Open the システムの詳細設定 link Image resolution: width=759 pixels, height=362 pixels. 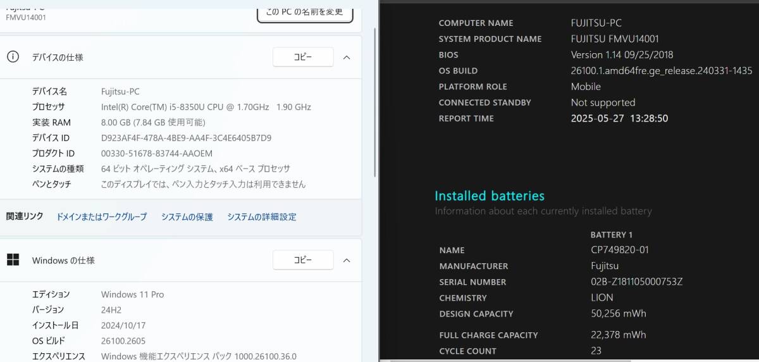click(262, 217)
